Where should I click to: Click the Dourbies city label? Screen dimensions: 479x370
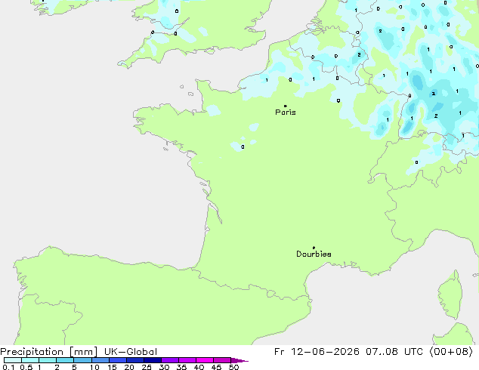(x=314, y=254)
